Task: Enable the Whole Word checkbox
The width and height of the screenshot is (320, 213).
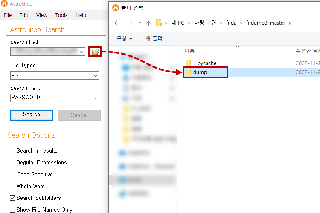Action: [12, 186]
